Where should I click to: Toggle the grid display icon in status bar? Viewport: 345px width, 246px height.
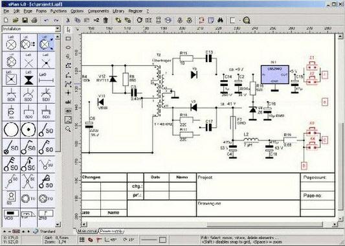click(82, 240)
